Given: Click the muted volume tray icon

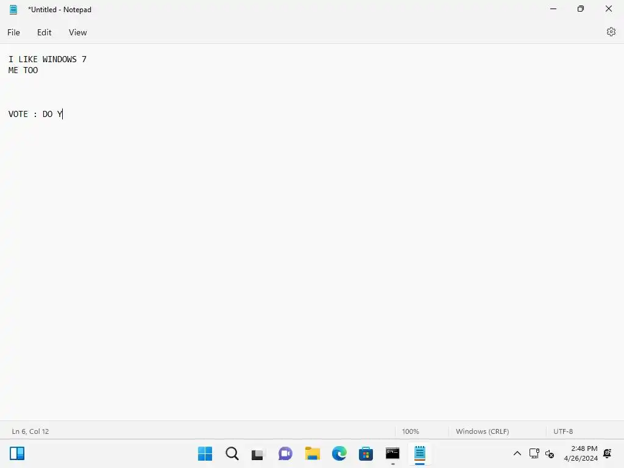Looking at the screenshot, I should pos(550,453).
